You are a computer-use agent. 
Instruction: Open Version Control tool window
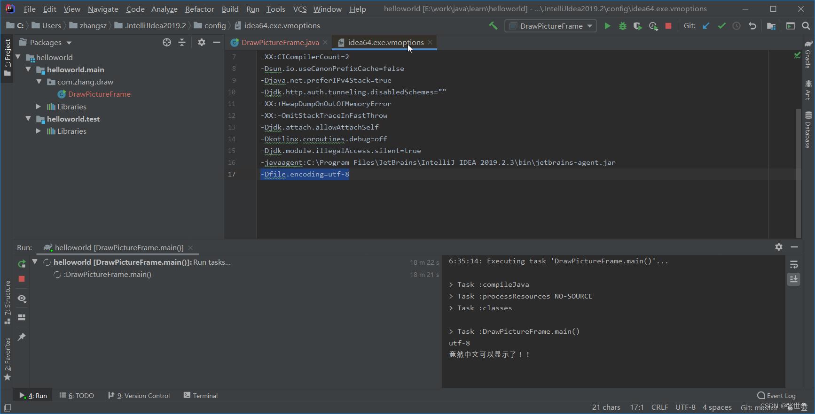[x=139, y=396]
